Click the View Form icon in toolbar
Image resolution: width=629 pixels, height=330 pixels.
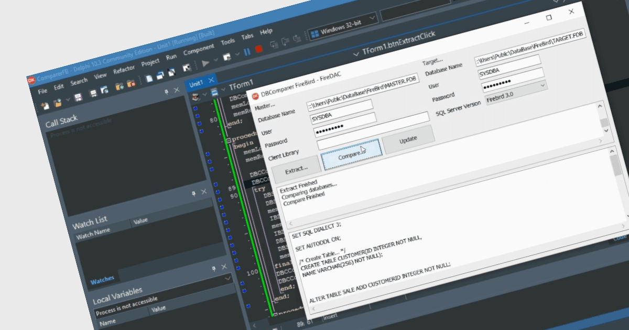click(x=160, y=75)
